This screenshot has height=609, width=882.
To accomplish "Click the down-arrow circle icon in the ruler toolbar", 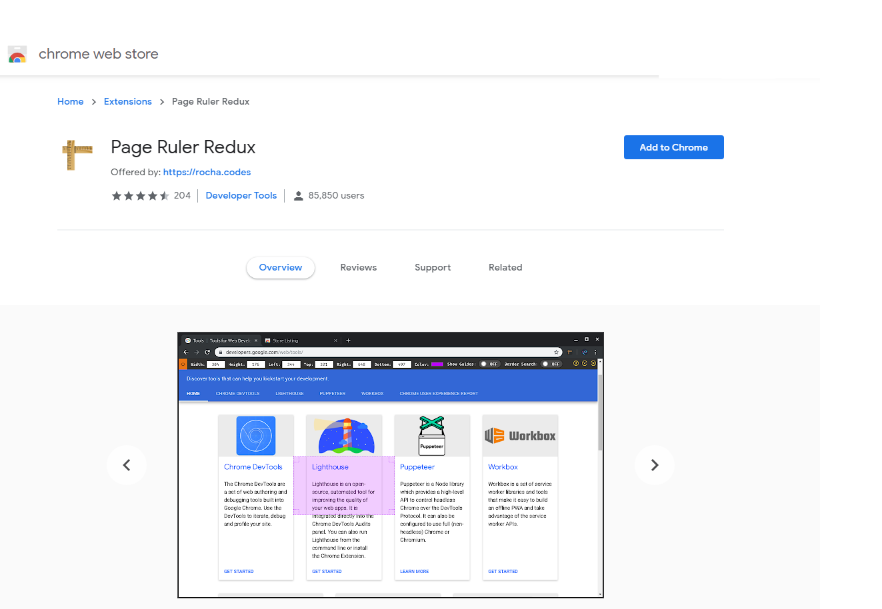I will pos(585,364).
